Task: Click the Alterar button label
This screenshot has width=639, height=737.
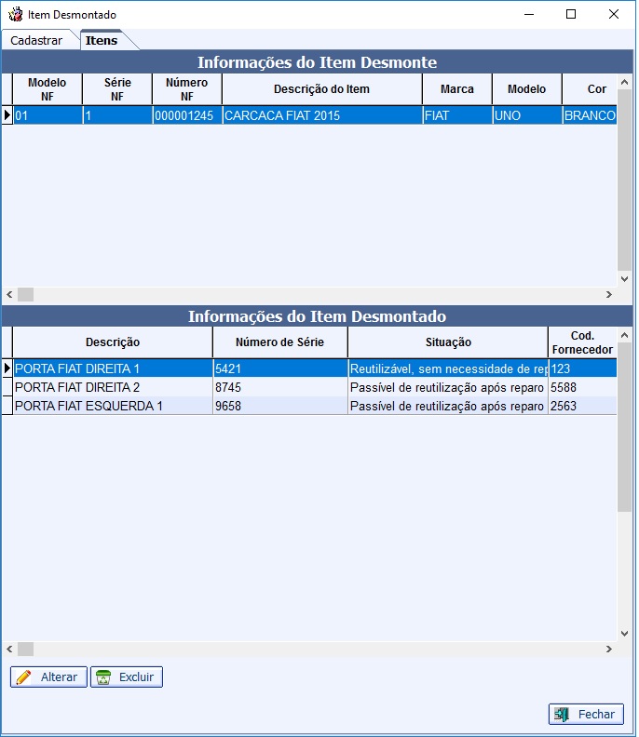Action: [59, 677]
